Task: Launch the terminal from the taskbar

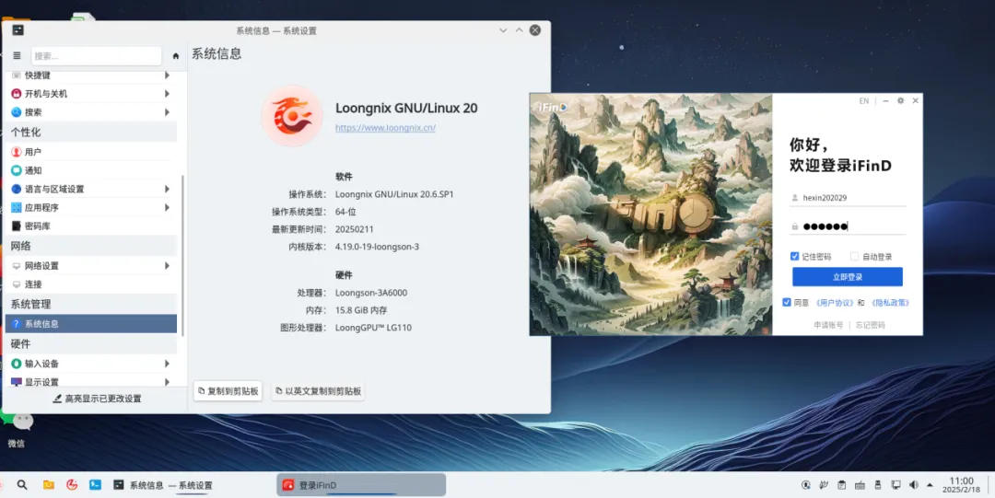Action: (95, 485)
